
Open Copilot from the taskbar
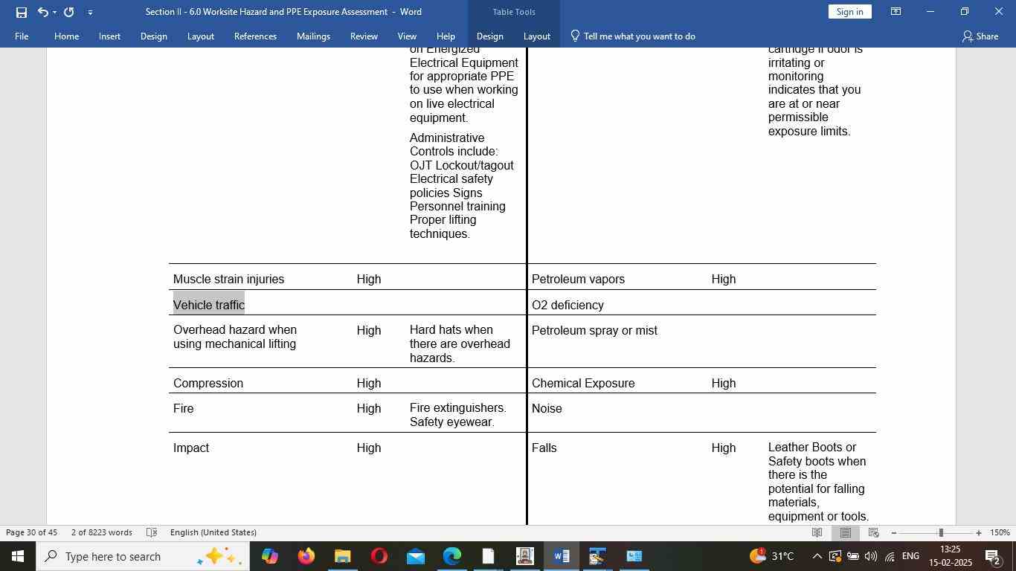[269, 556]
